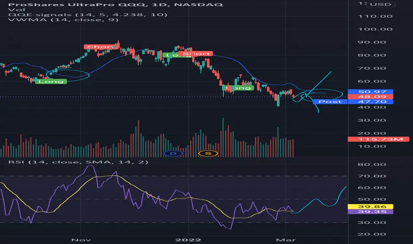Click the Nov date axis label
413x244 pixels.
coord(81,240)
